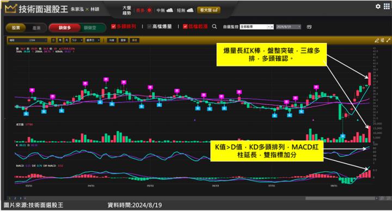The image size is (392, 212).
Task: Open the 5分 minute interval dropdown
Action: 77,40
